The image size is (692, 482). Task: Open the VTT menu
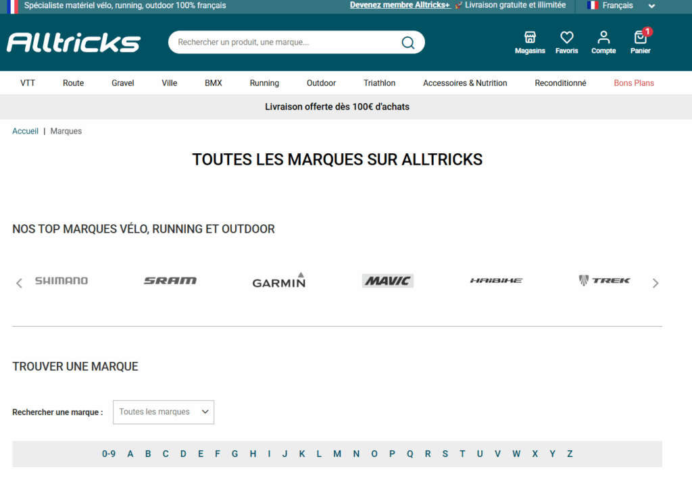[x=28, y=83]
